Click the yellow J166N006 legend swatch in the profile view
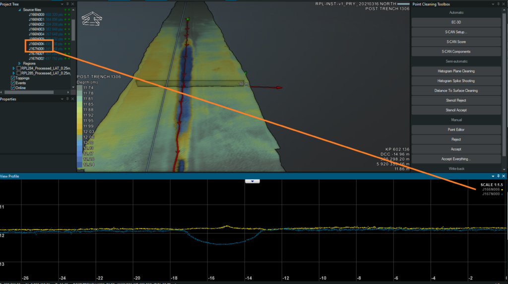 point(502,190)
